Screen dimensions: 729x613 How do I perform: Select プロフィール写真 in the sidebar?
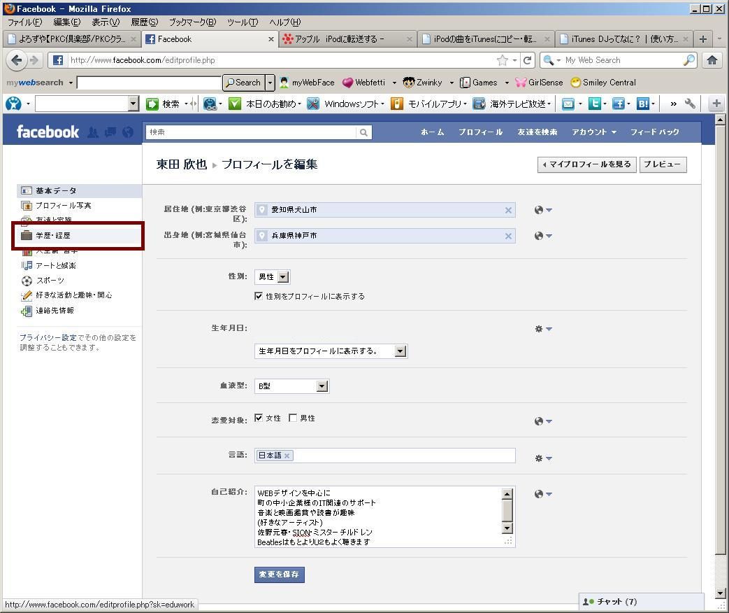[78, 205]
